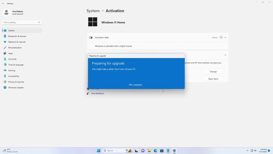Open Microsoft Store from the taskbar
The width and height of the screenshot is (273, 154).
(162, 151)
